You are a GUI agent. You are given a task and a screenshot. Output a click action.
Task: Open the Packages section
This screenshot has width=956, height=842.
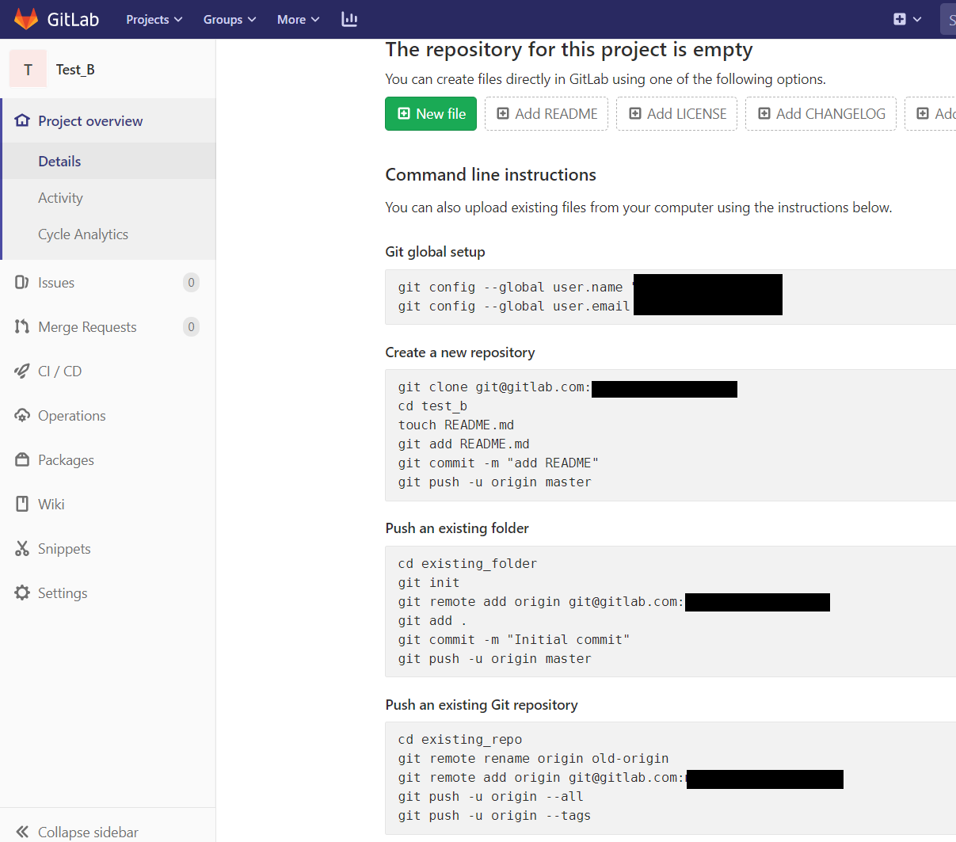(x=66, y=460)
